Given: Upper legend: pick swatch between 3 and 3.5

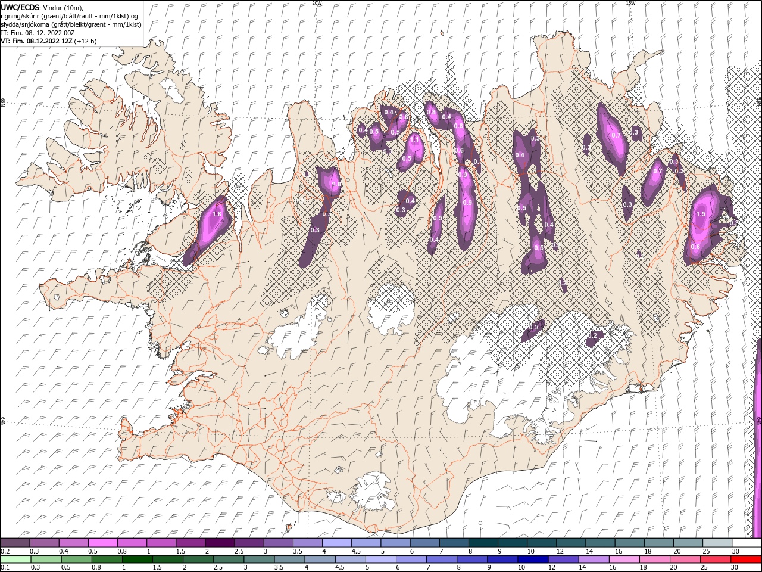Looking at the screenshot, I should pos(278,543).
